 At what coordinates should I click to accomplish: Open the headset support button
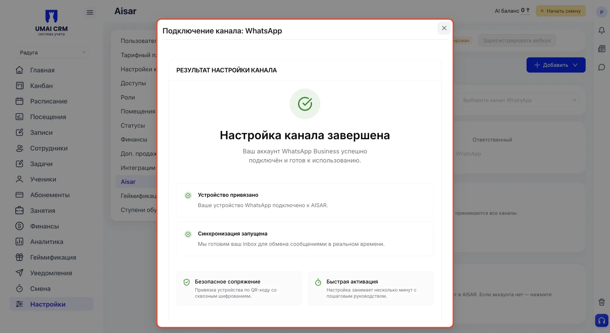601,320
